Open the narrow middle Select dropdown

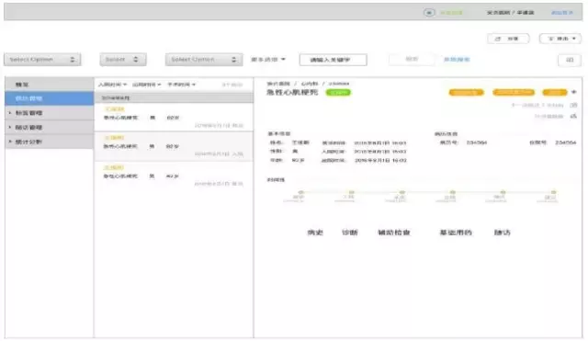click(x=123, y=60)
